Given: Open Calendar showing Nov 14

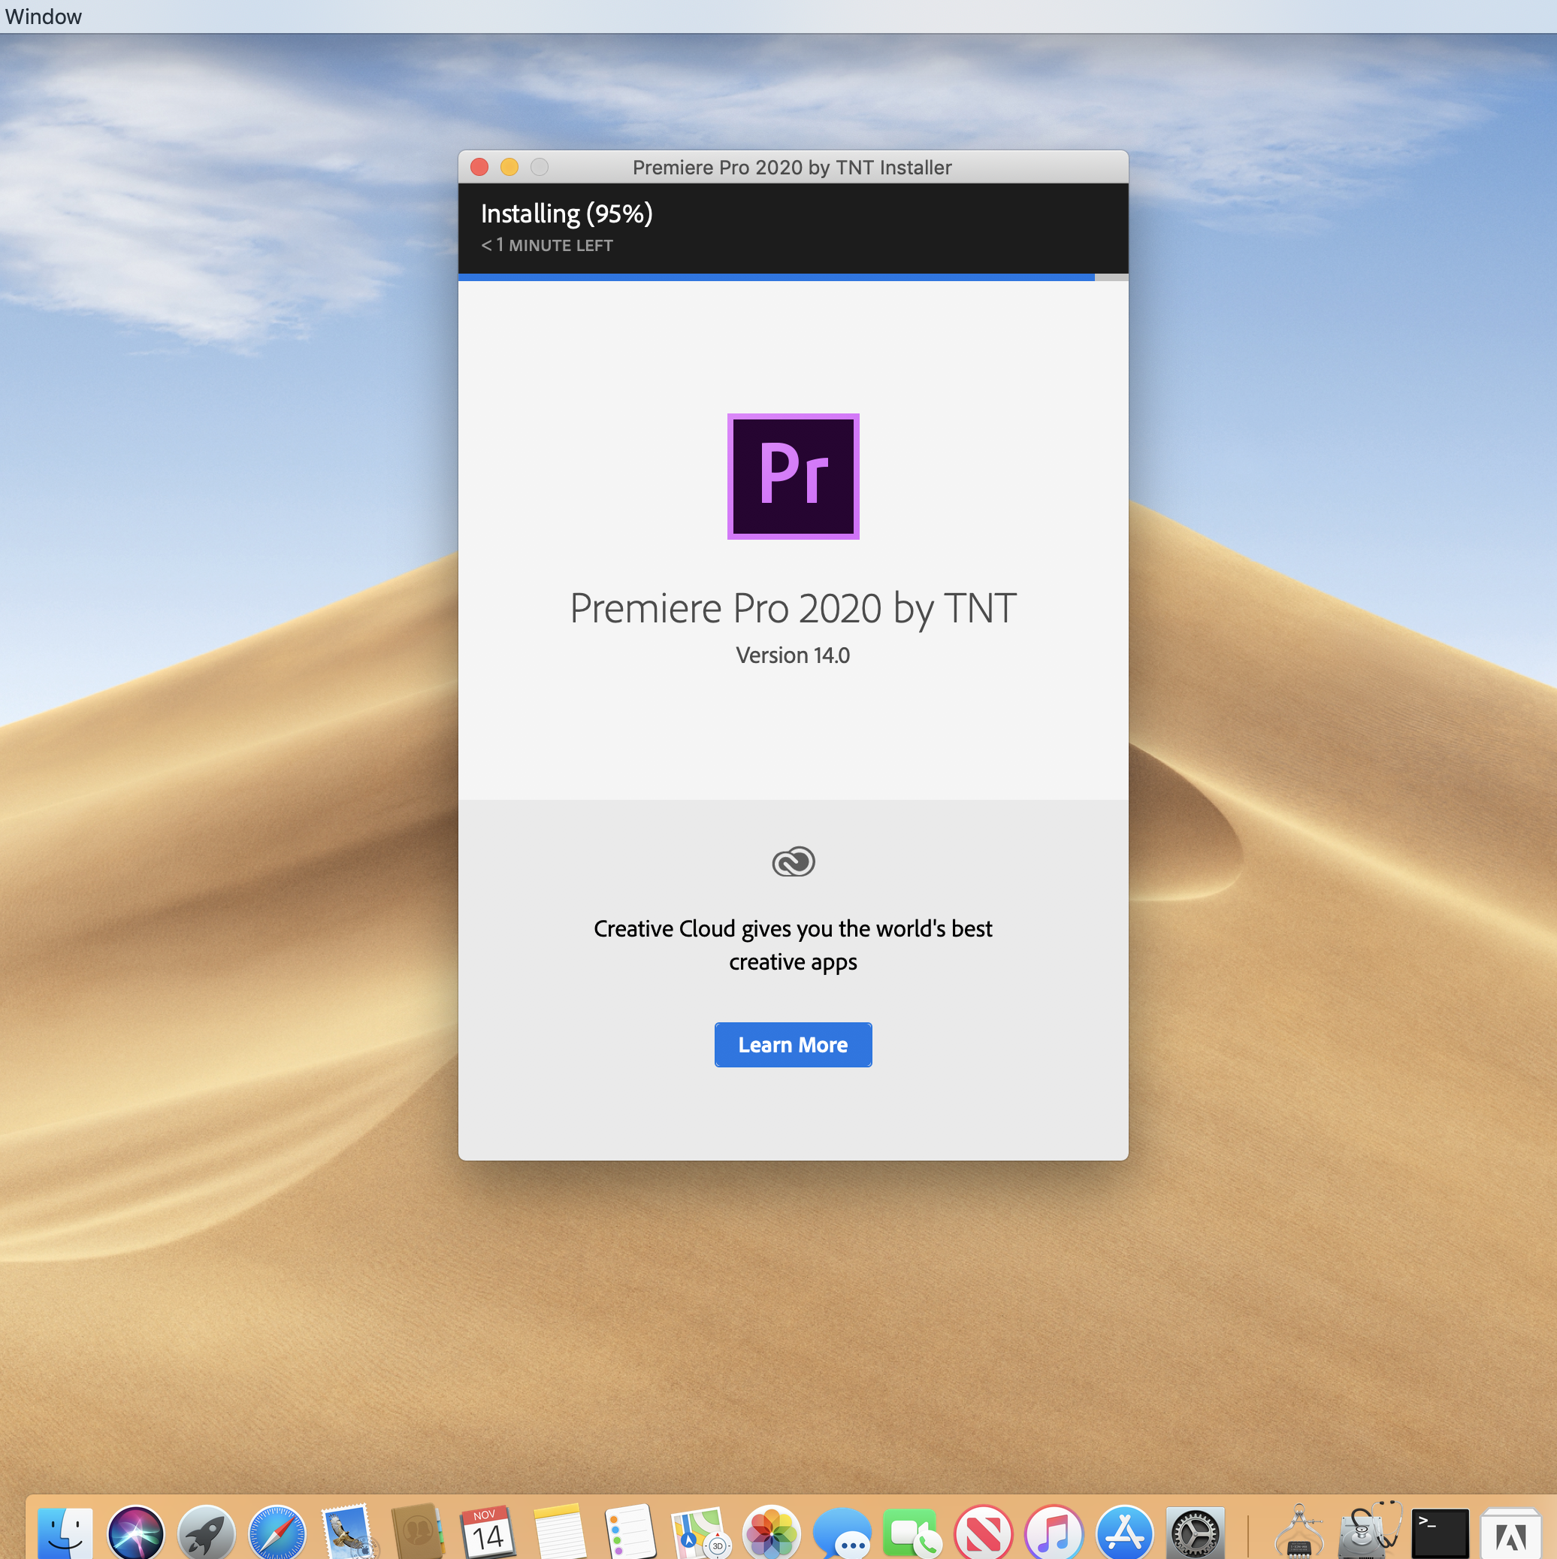Looking at the screenshot, I should tap(487, 1532).
